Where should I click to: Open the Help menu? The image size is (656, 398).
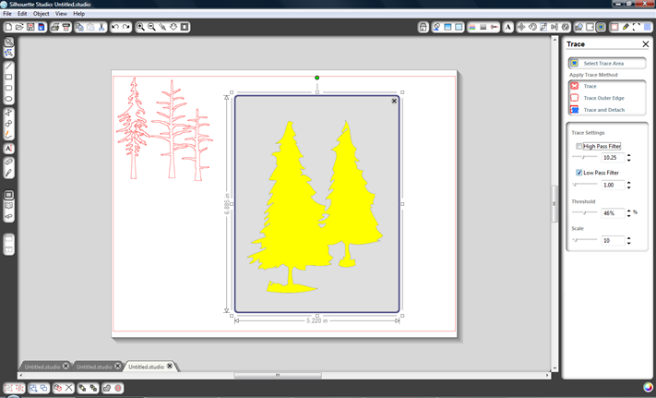coord(78,14)
